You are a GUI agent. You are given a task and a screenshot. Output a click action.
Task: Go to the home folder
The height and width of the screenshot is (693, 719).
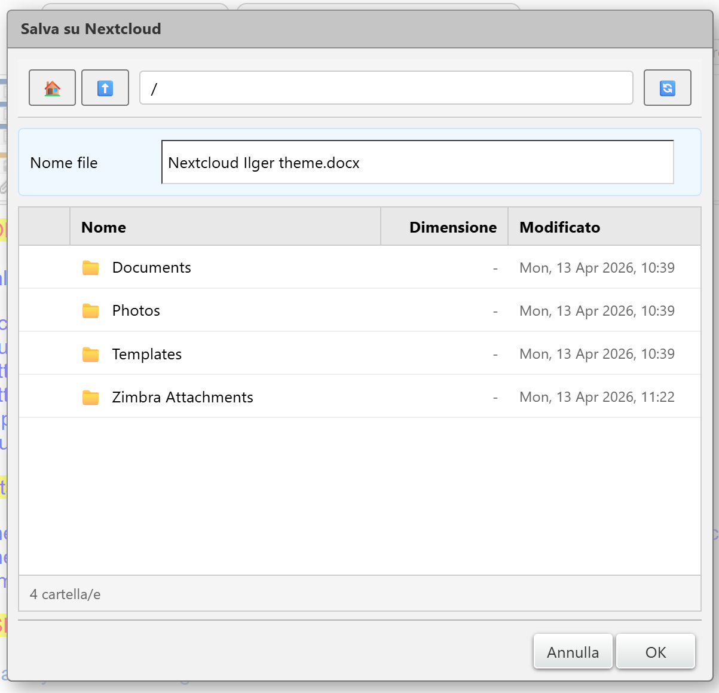(53, 88)
